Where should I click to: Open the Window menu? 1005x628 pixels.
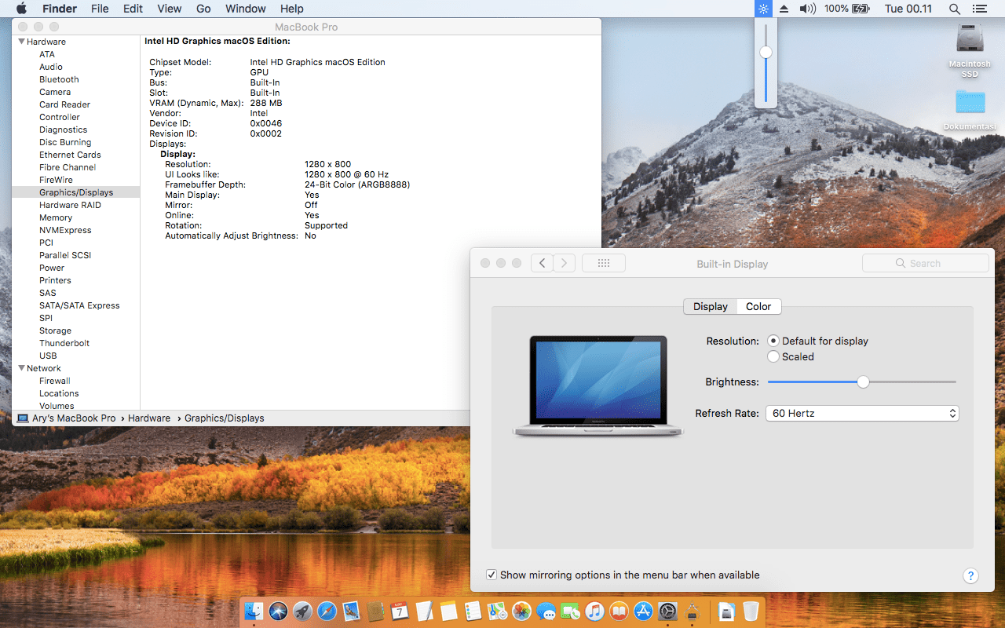246,9
